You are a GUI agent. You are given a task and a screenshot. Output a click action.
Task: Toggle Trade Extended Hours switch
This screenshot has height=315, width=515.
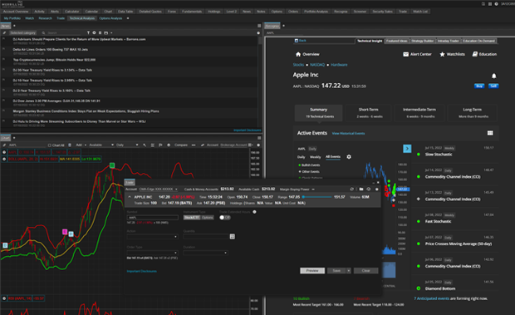pyautogui.click(x=225, y=218)
